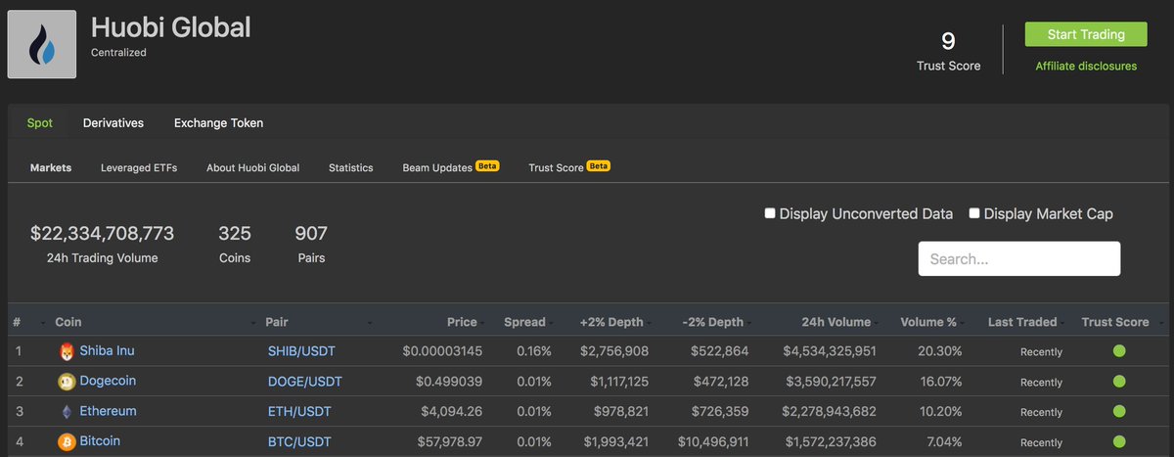Sort table by 24h Volume column
Image resolution: width=1174 pixels, height=457 pixels.
point(835,322)
